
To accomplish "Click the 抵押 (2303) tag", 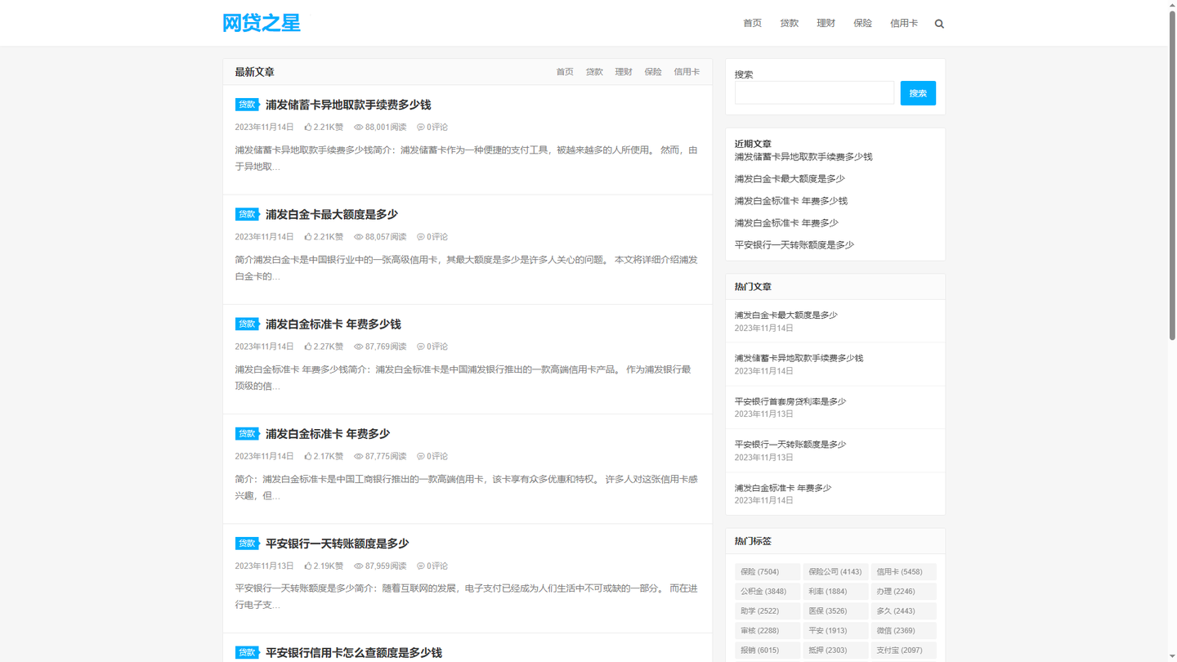I will tap(835, 651).
